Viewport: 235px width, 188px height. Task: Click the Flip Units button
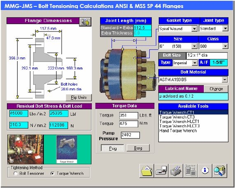pos(78,97)
